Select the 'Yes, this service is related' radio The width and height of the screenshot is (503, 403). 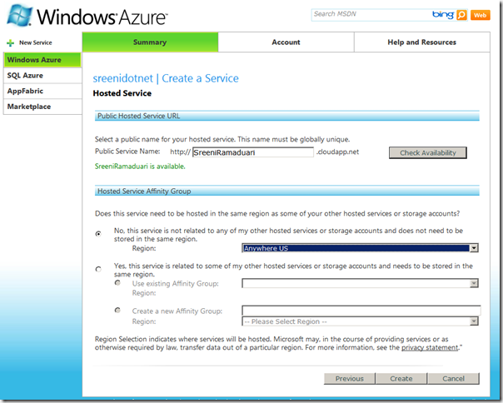click(x=98, y=269)
